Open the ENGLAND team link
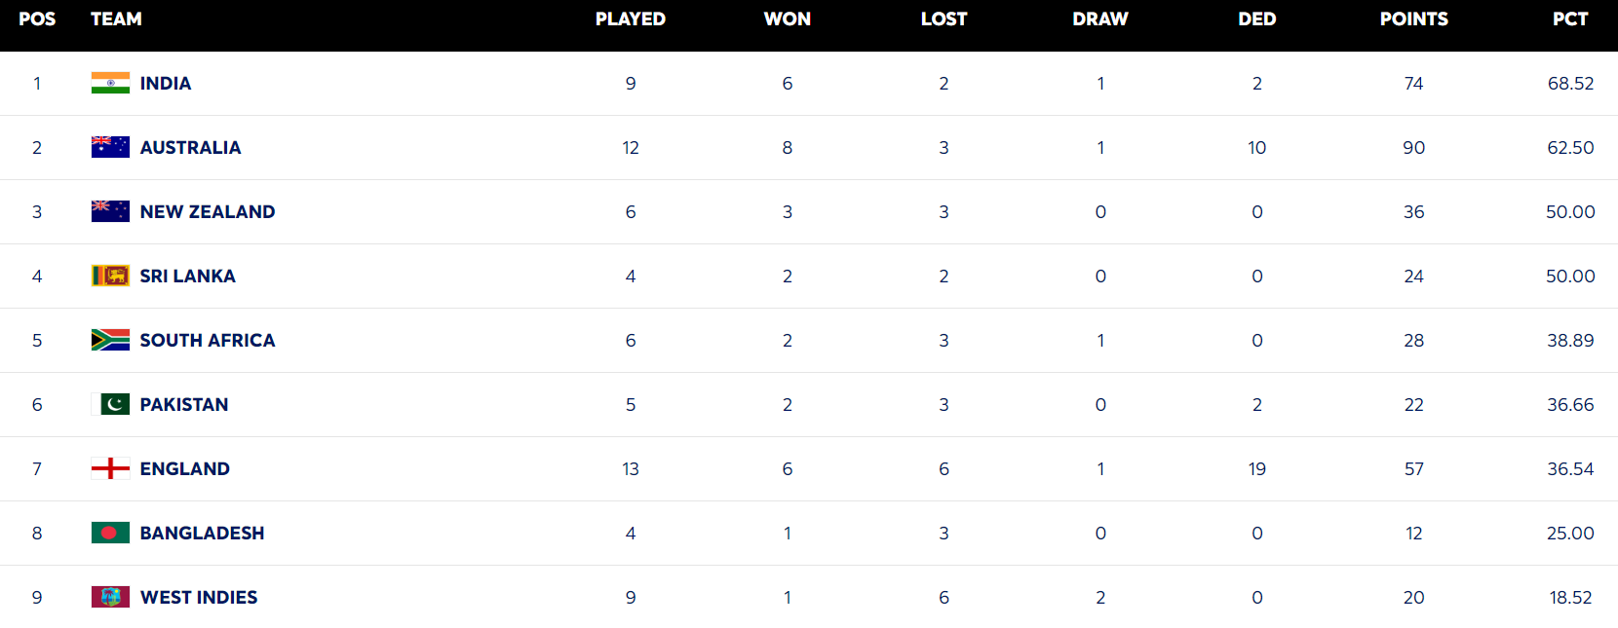Viewport: 1618px width, 628px height. point(185,469)
